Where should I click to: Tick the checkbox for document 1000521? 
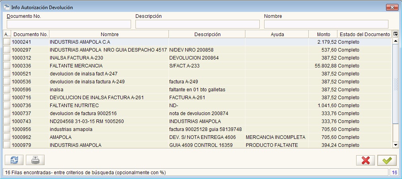tap(7, 73)
